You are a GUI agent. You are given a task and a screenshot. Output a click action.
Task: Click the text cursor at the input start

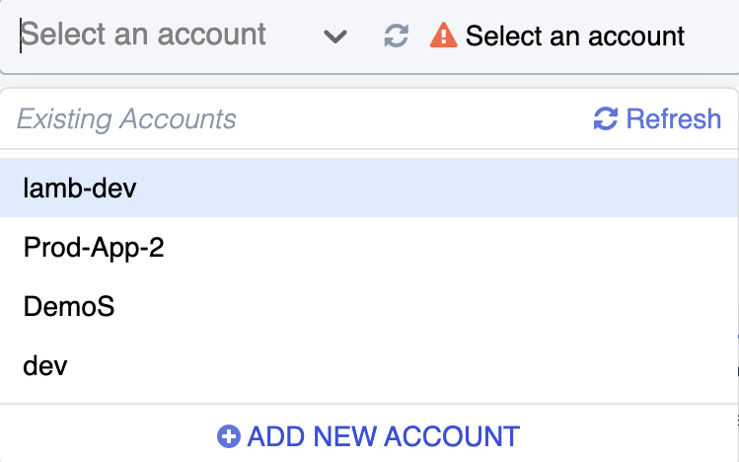point(21,36)
